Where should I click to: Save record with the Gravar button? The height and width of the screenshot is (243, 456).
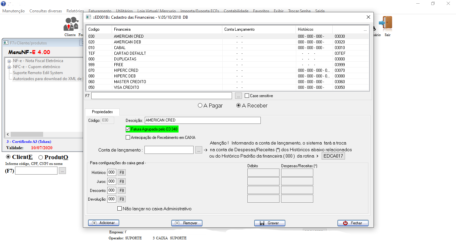[270, 223]
